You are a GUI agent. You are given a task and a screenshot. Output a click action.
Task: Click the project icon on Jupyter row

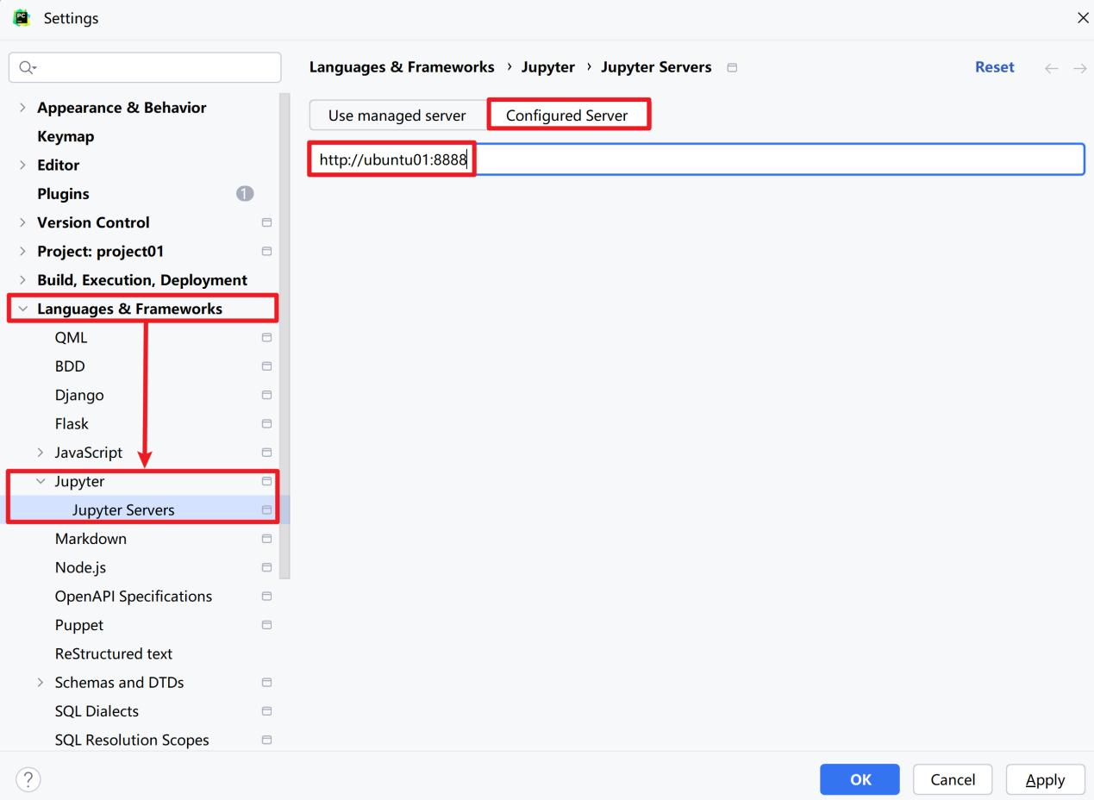[266, 481]
